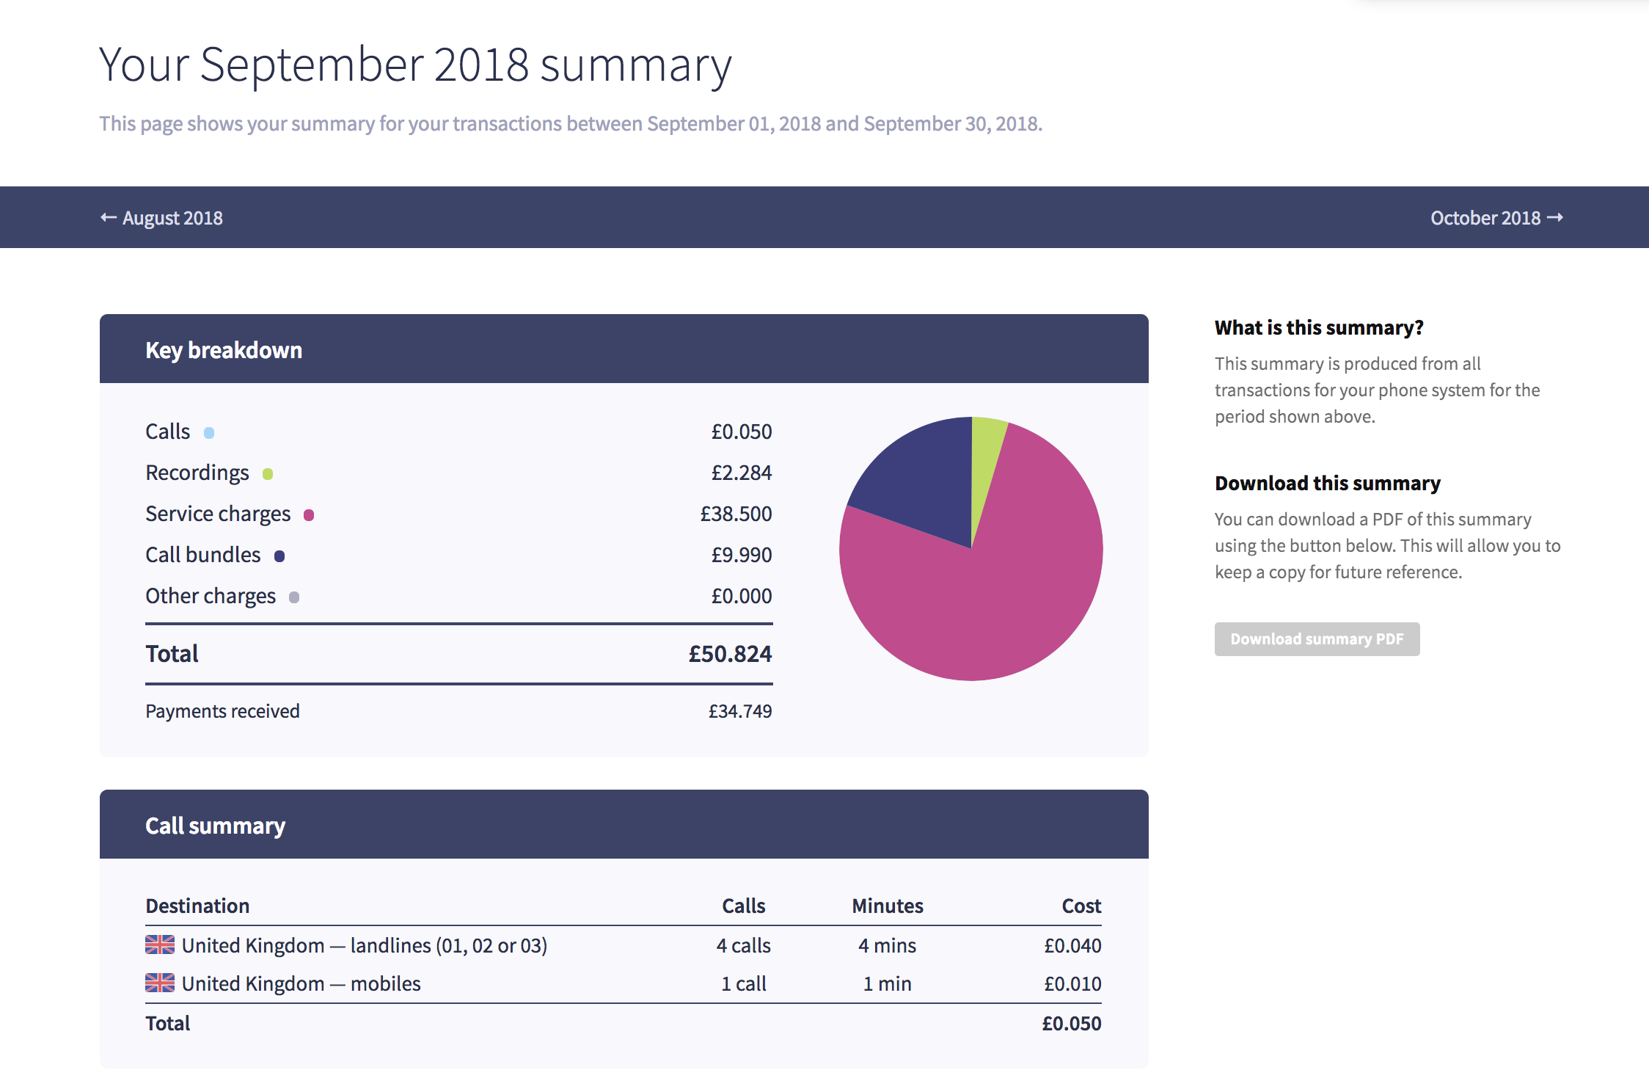
Task: Click the 'Download this summary' heading
Action: tap(1328, 483)
